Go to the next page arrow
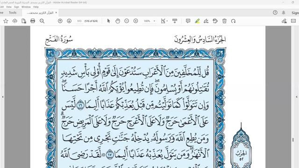This screenshot has height=168, width=299. click(x=69, y=21)
